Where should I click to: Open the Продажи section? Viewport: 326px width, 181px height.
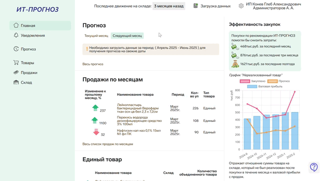click(x=29, y=73)
